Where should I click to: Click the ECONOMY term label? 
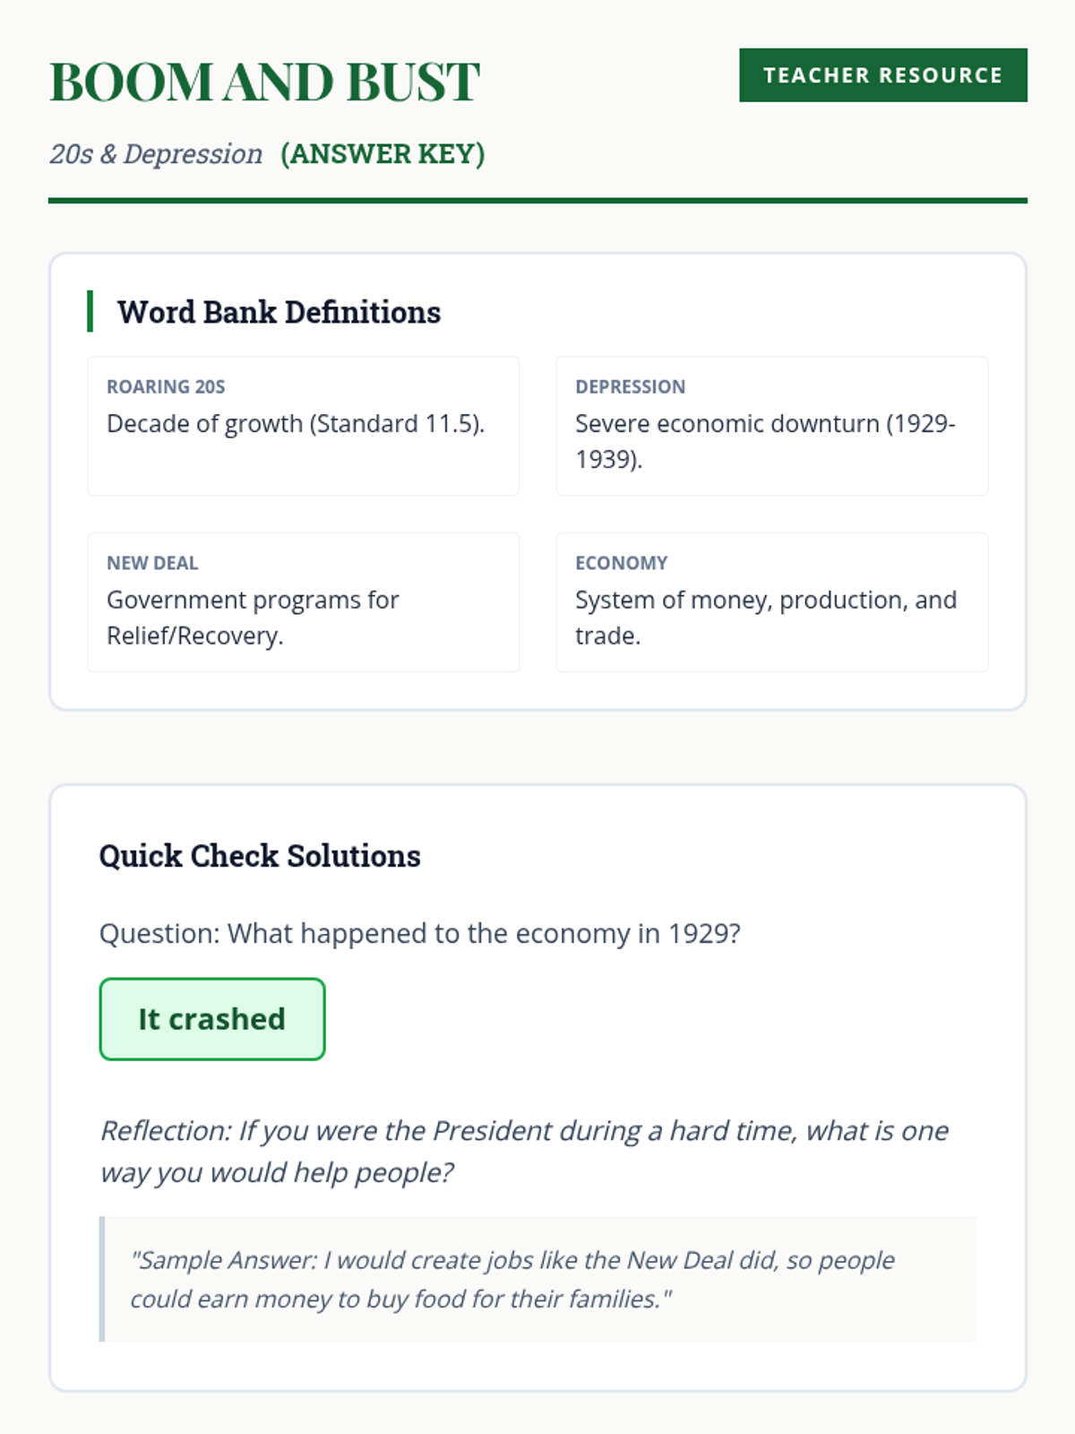[x=621, y=563]
